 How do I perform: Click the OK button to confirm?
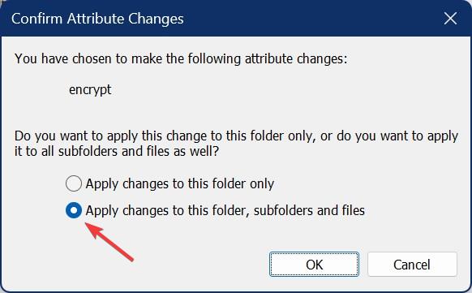pos(314,265)
